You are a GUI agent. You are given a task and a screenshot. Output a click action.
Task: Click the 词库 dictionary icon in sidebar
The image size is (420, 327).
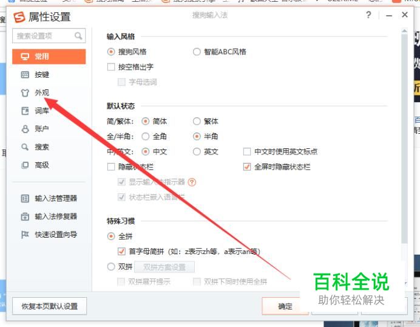pos(25,111)
